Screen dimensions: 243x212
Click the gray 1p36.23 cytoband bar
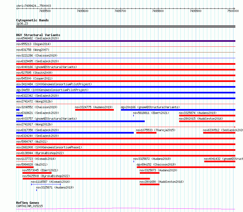click(x=126, y=26)
